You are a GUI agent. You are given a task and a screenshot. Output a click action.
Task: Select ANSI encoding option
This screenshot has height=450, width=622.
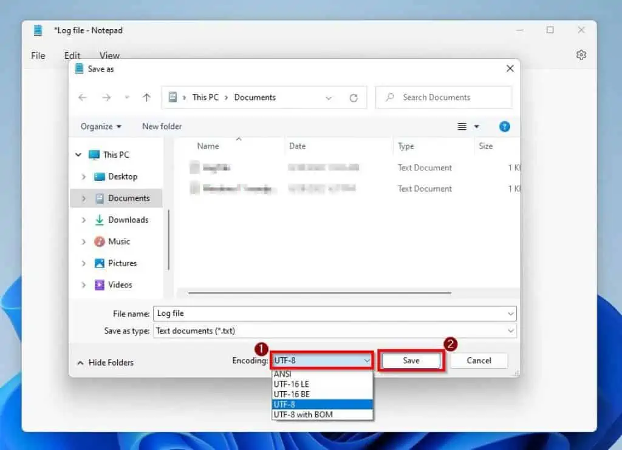coord(323,374)
